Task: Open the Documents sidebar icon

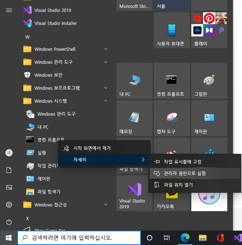Action: pyautogui.click(x=9, y=170)
